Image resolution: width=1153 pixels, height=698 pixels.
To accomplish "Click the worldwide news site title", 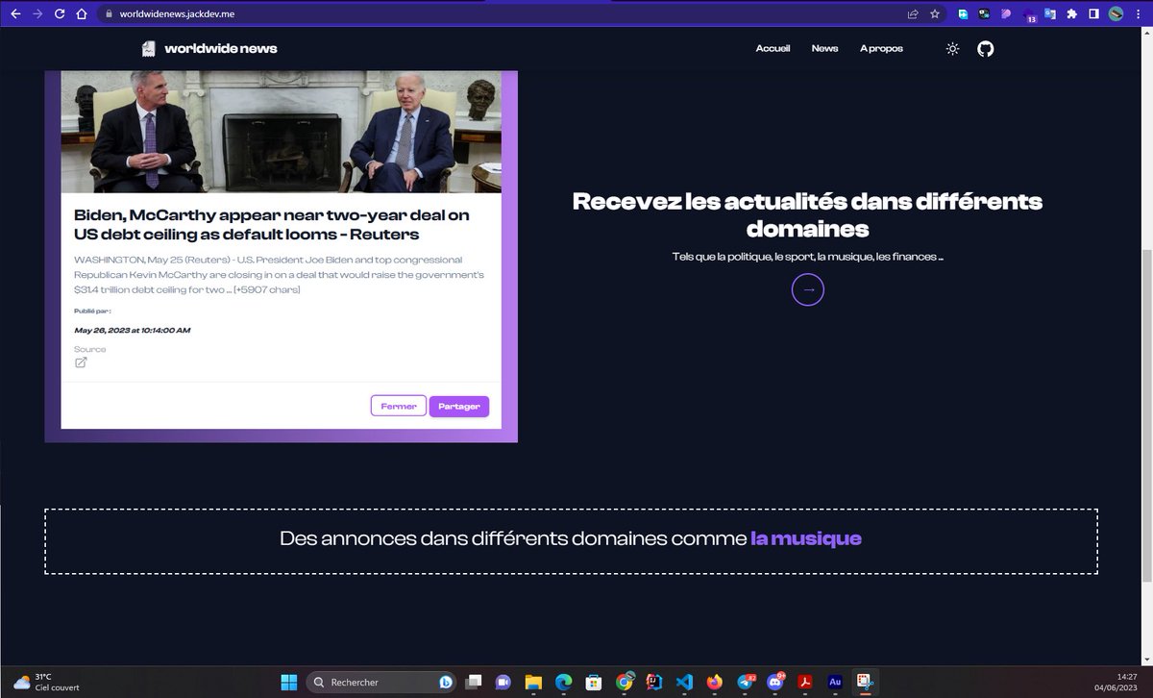I will click(x=221, y=48).
